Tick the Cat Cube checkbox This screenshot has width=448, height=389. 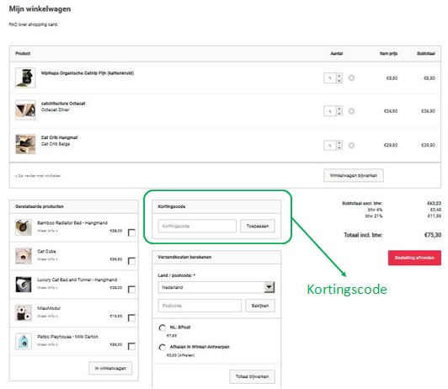(x=131, y=261)
